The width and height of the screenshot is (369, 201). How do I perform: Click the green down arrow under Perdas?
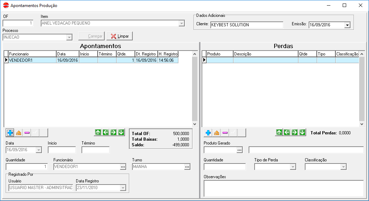click(x=302, y=132)
